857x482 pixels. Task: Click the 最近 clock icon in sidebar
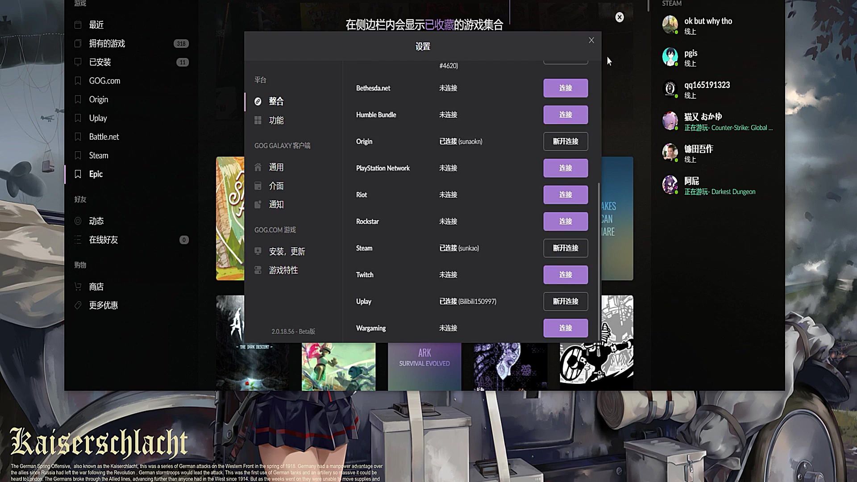point(78,25)
